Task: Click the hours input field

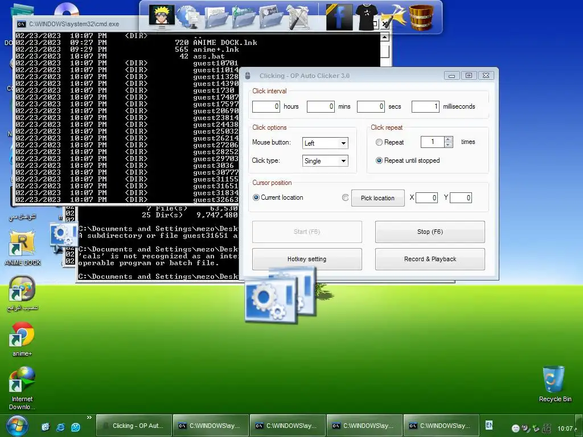Action: pyautogui.click(x=266, y=106)
